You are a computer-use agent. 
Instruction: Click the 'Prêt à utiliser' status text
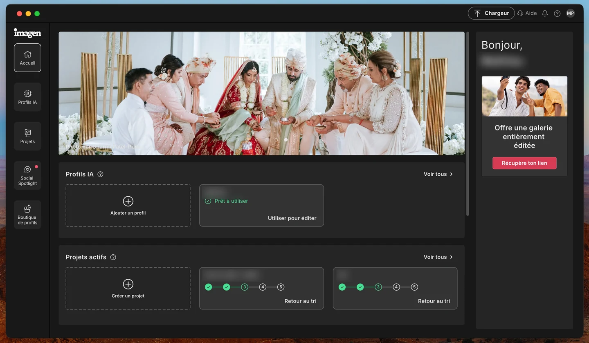pyautogui.click(x=232, y=201)
